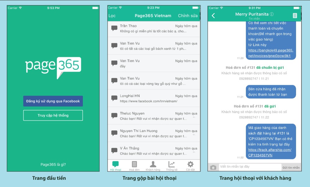Open the Hoá đơn invoices tab icon
This screenshot has height=187, width=310.
tap(134, 164)
